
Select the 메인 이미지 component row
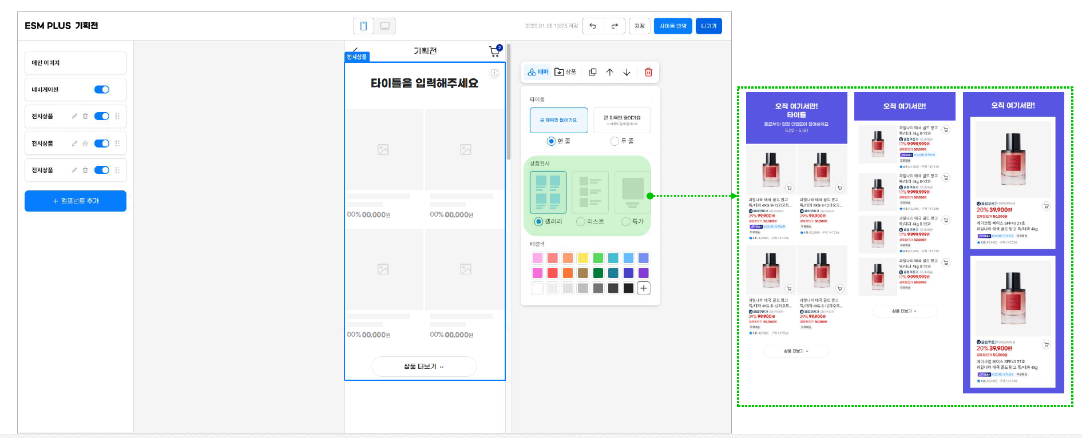tap(76, 63)
